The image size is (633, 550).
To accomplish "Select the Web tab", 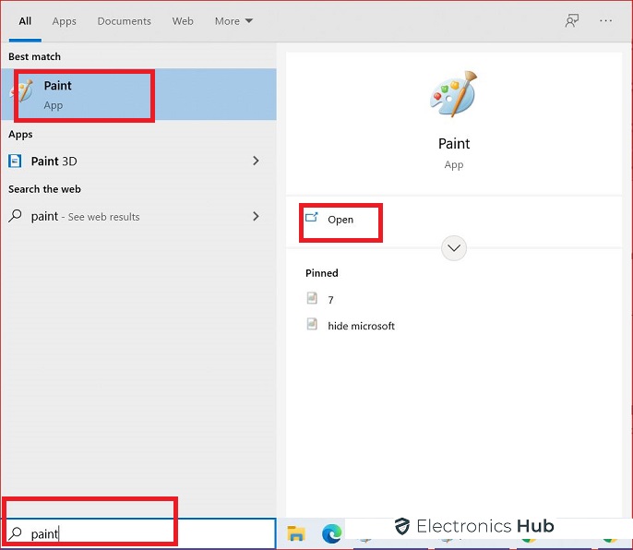I will tap(183, 21).
